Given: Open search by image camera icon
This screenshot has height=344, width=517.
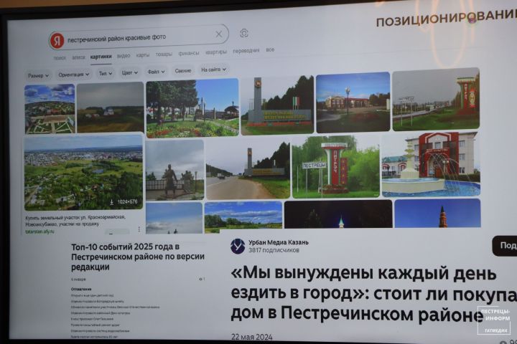Looking at the screenshot, I should 244,33.
